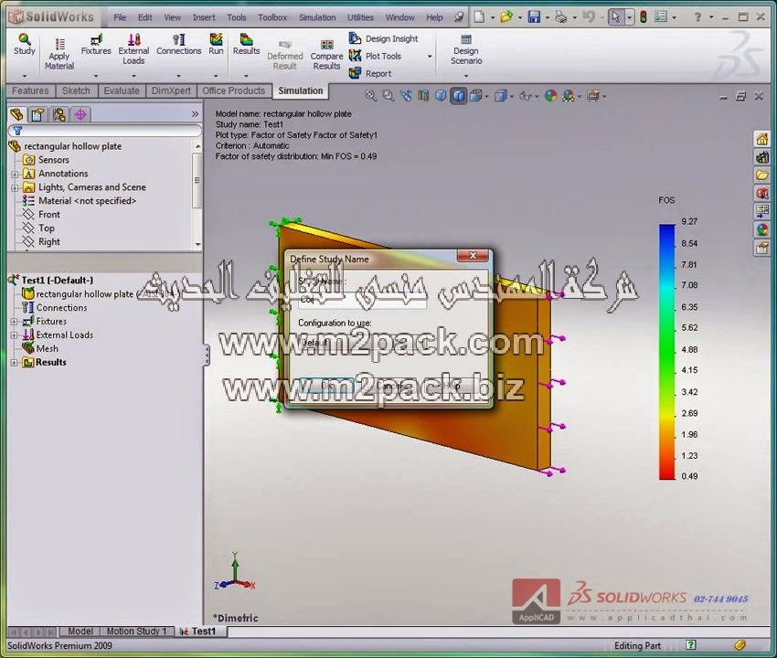
Task: Expand the External Loads node in study tree
Action: (15, 335)
